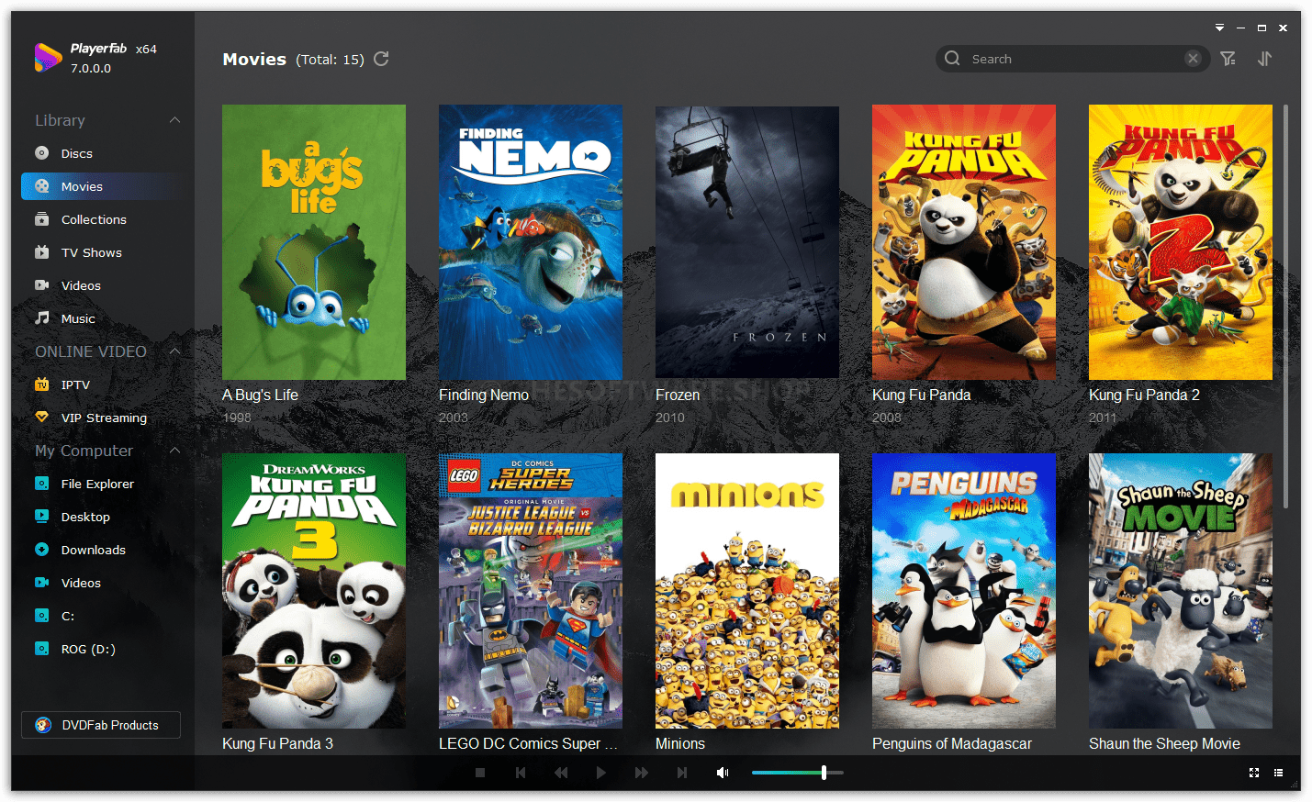
Task: Open the filter options beside the search box
Action: tap(1228, 58)
